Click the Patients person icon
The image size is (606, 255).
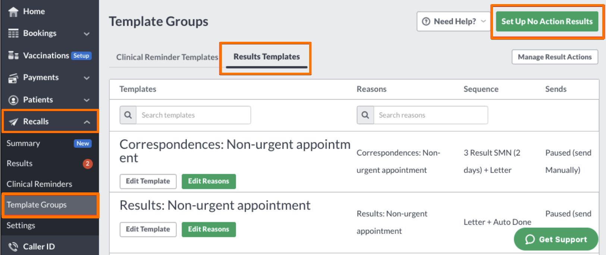(13, 100)
